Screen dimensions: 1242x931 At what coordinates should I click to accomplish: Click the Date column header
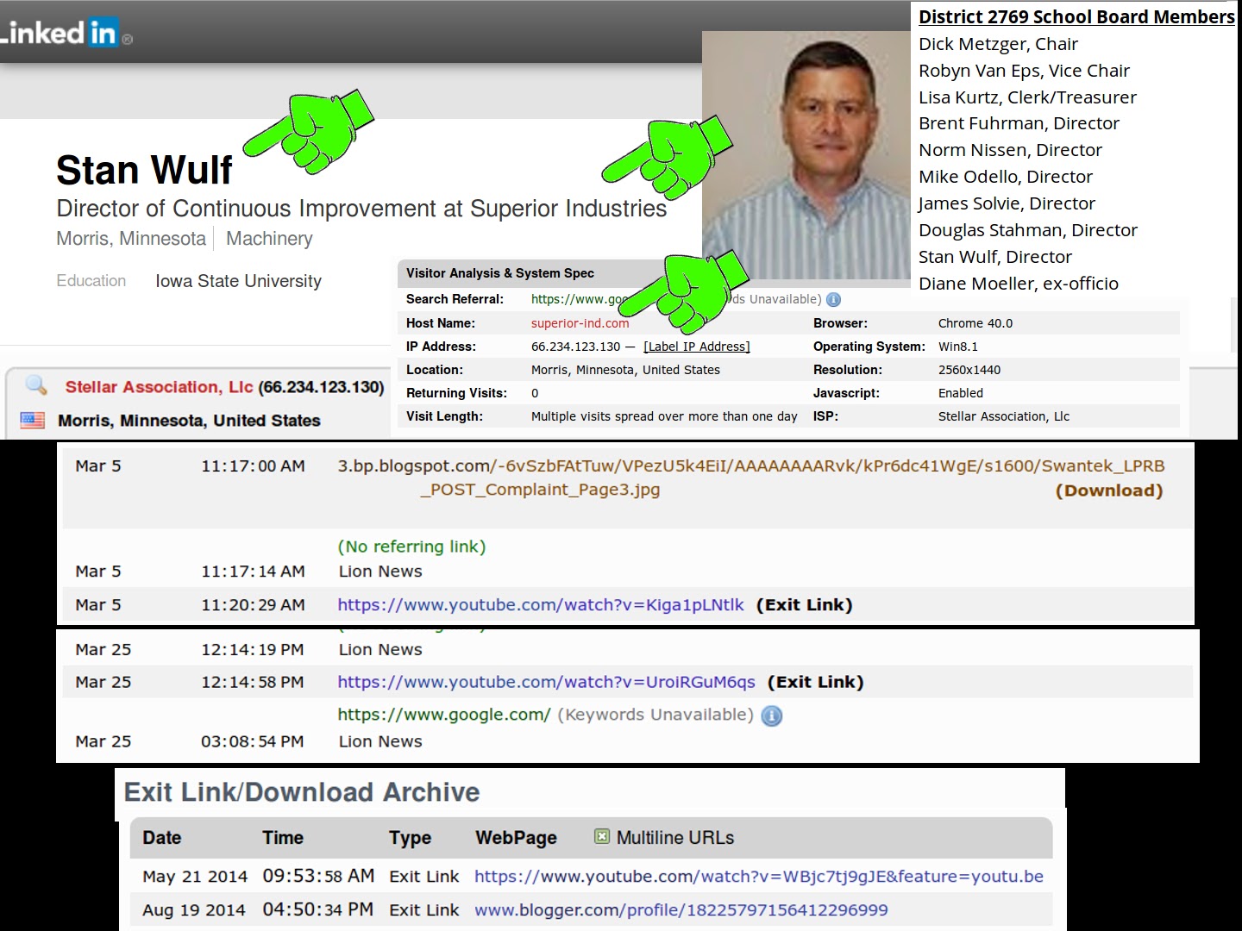click(x=161, y=838)
